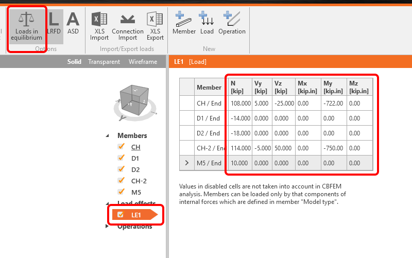Click the Vz [kip] column header
This screenshot has height=258, width=412.
pyautogui.click(x=284, y=87)
